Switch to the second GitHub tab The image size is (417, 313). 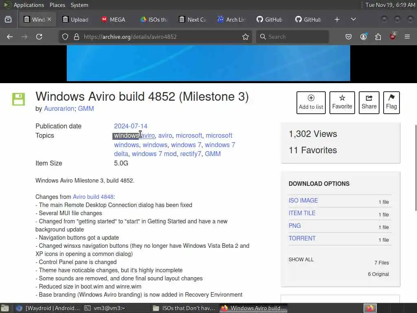308,20
